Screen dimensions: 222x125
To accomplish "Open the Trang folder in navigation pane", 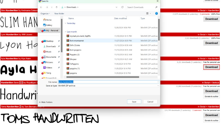I will pyautogui.click(x=47, y=73).
